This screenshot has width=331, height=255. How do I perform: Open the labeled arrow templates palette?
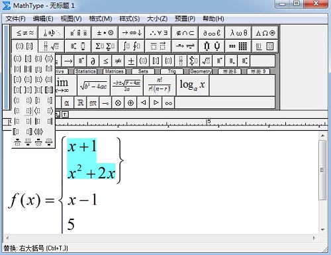[x=185, y=46]
